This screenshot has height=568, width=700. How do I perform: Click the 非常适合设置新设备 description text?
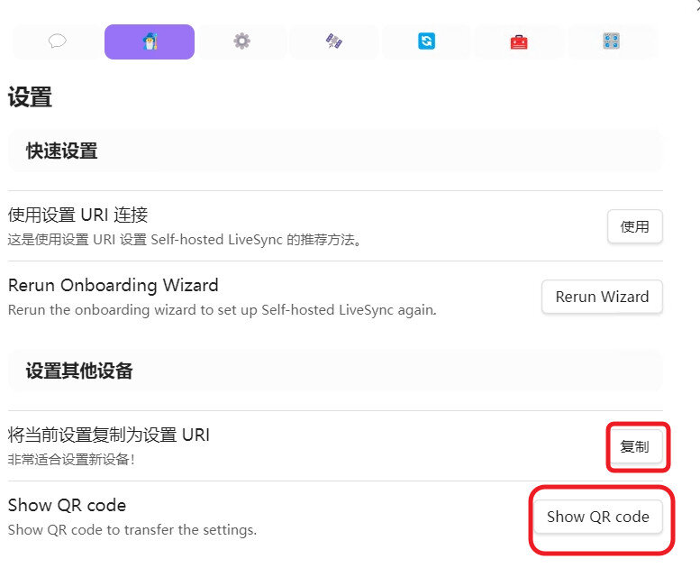pyautogui.click(x=71, y=460)
